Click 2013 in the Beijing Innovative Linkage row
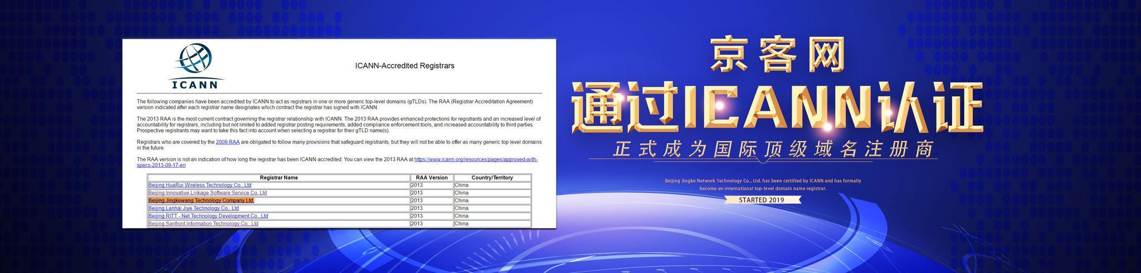The height and width of the screenshot is (273, 1141). click(x=417, y=193)
